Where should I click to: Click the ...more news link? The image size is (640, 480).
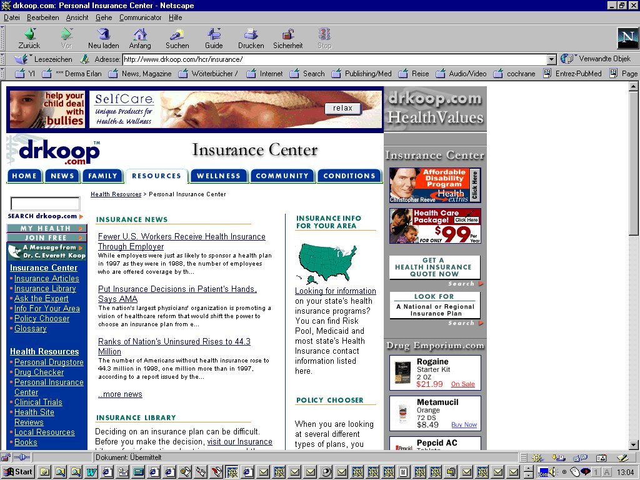[x=120, y=394]
